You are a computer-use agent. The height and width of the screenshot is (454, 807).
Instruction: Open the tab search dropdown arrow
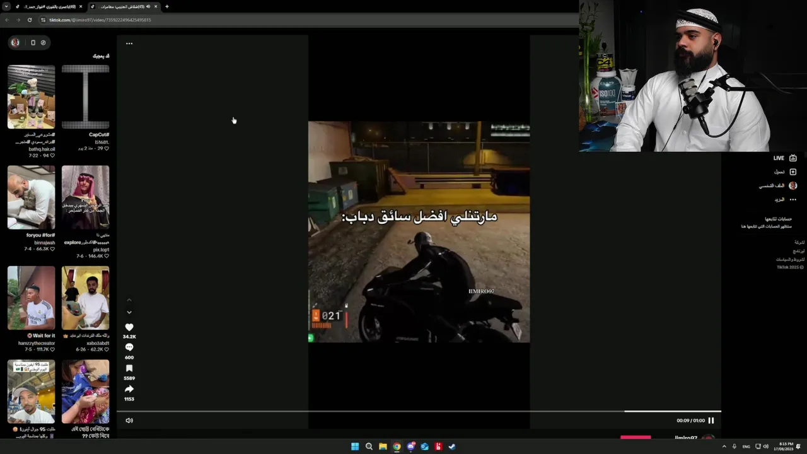pos(6,6)
